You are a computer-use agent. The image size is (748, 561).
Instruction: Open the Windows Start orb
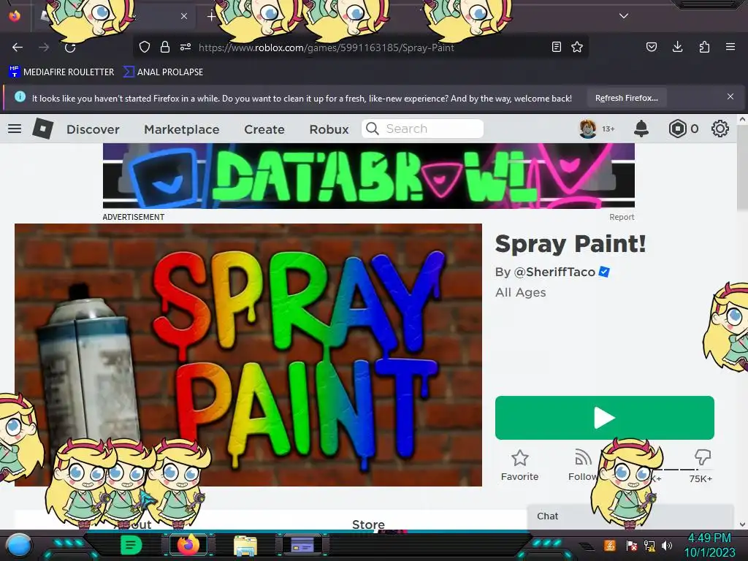point(19,546)
